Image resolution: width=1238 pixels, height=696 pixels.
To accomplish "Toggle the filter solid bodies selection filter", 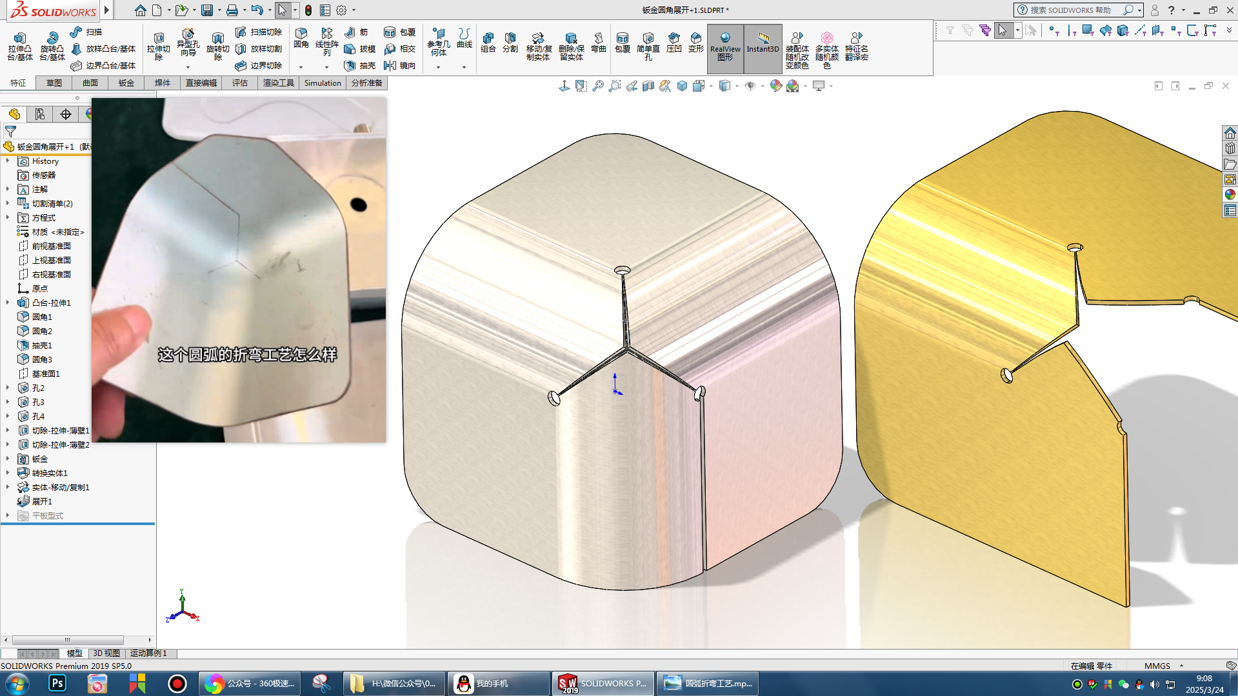I will point(1123,30).
